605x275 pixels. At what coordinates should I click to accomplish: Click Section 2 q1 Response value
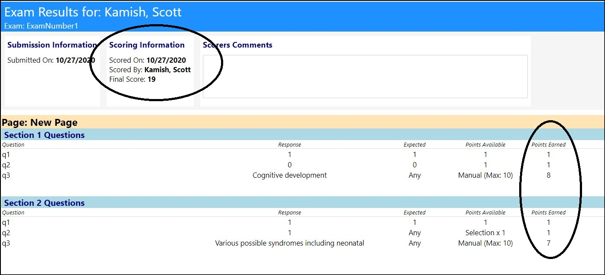(x=289, y=222)
